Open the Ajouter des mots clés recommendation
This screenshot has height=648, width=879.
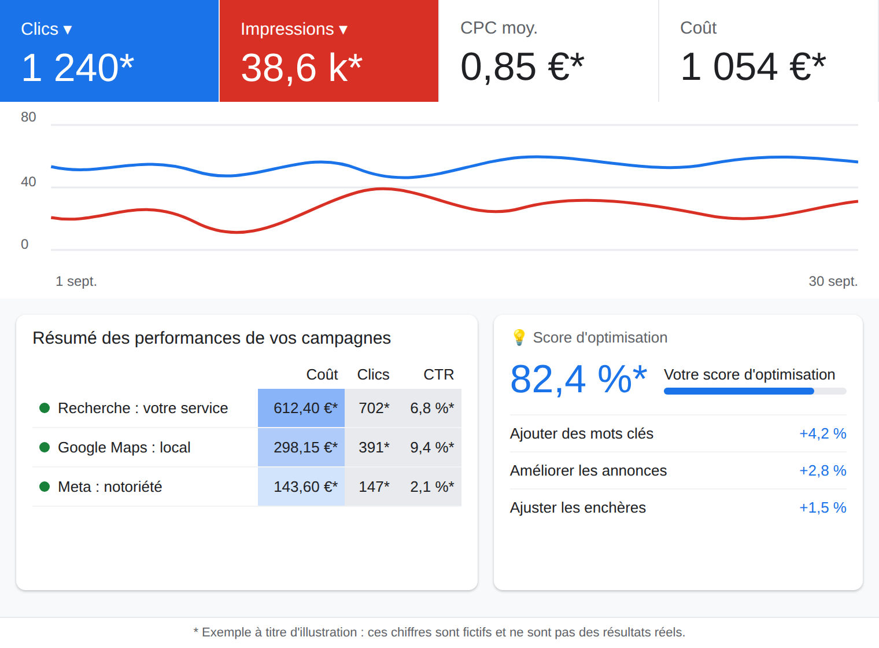[678, 433]
